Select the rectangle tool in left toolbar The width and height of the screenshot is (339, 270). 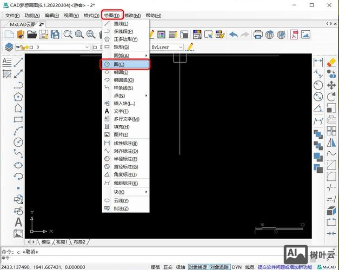[18, 120]
